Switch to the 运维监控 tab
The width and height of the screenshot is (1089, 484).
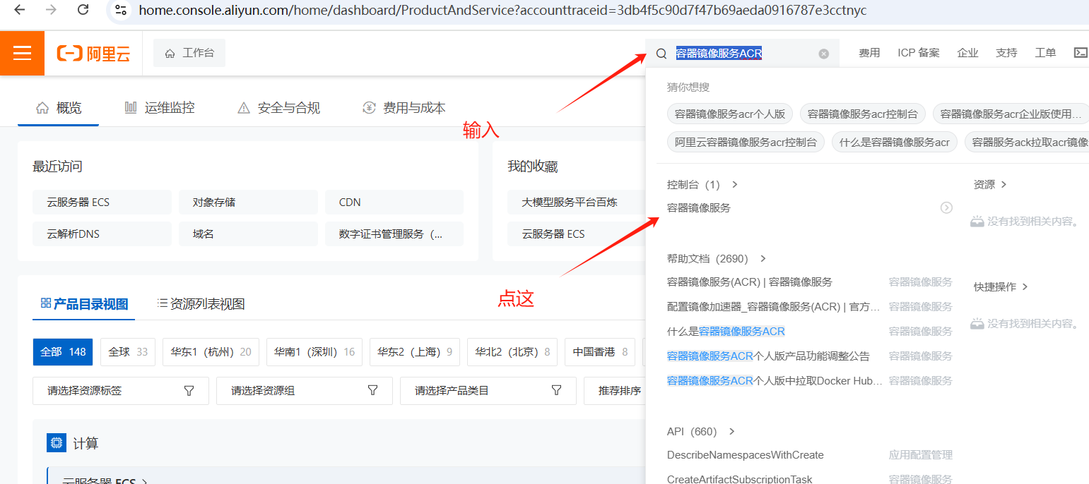[159, 108]
